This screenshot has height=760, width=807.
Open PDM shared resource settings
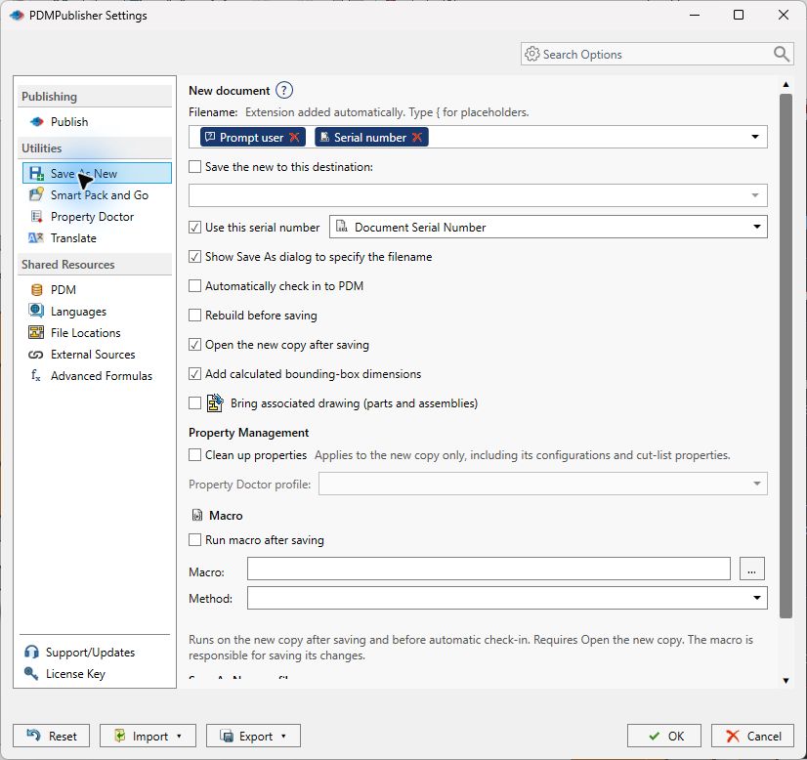64,290
